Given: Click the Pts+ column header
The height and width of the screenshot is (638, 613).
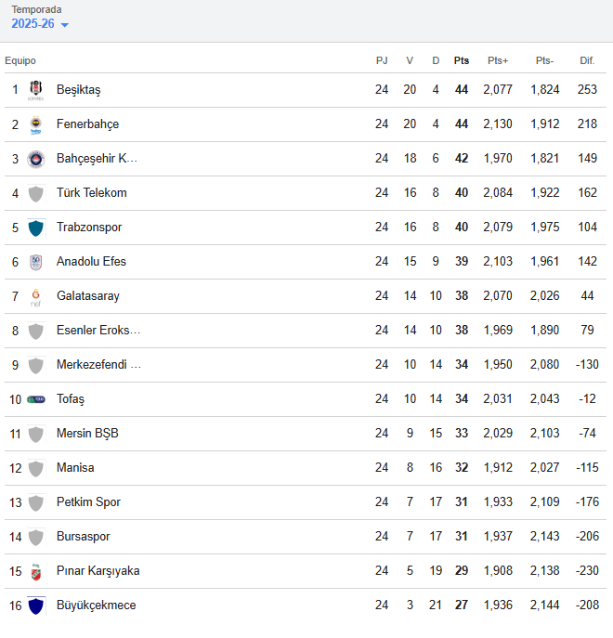Looking at the screenshot, I should 498,60.
